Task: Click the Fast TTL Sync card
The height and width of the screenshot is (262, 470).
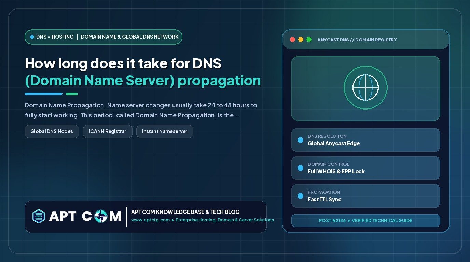Action: 365,196
